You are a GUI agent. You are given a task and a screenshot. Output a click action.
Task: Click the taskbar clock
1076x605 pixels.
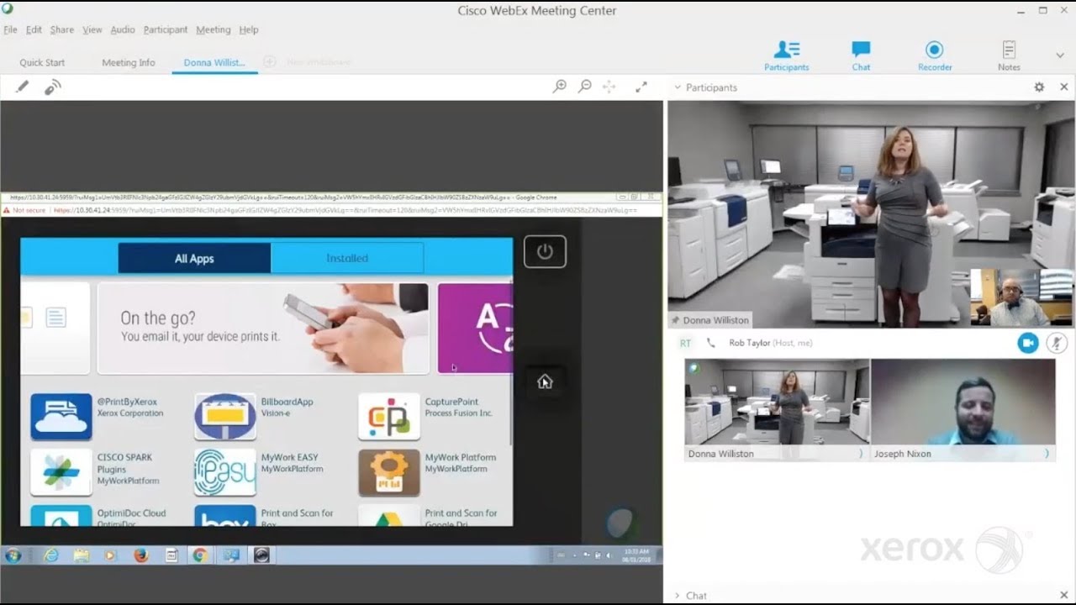636,555
